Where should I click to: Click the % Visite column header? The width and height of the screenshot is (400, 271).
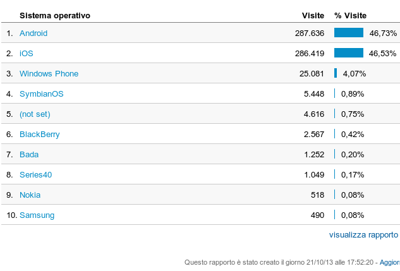pyautogui.click(x=350, y=15)
